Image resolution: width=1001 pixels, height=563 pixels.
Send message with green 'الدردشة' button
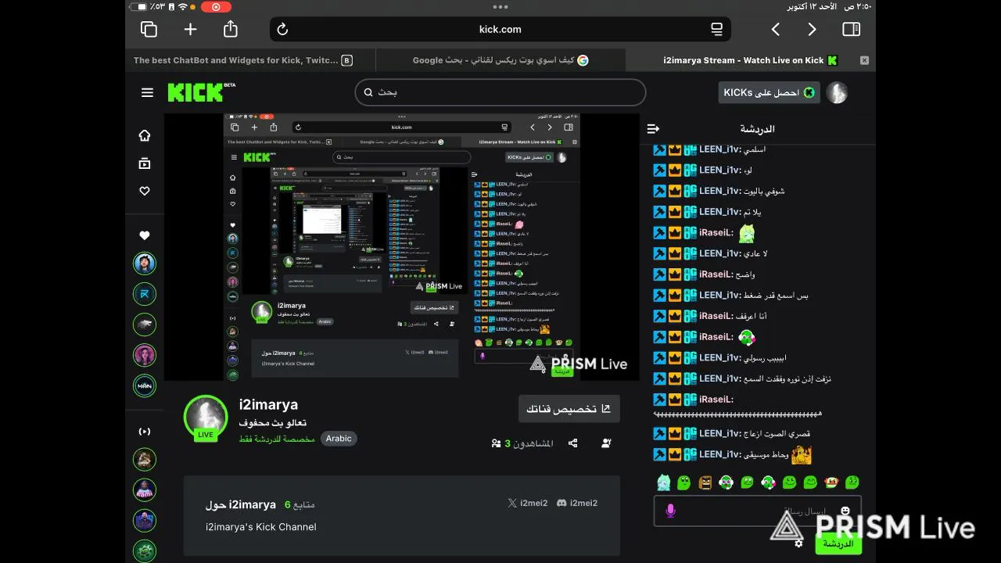click(x=838, y=544)
